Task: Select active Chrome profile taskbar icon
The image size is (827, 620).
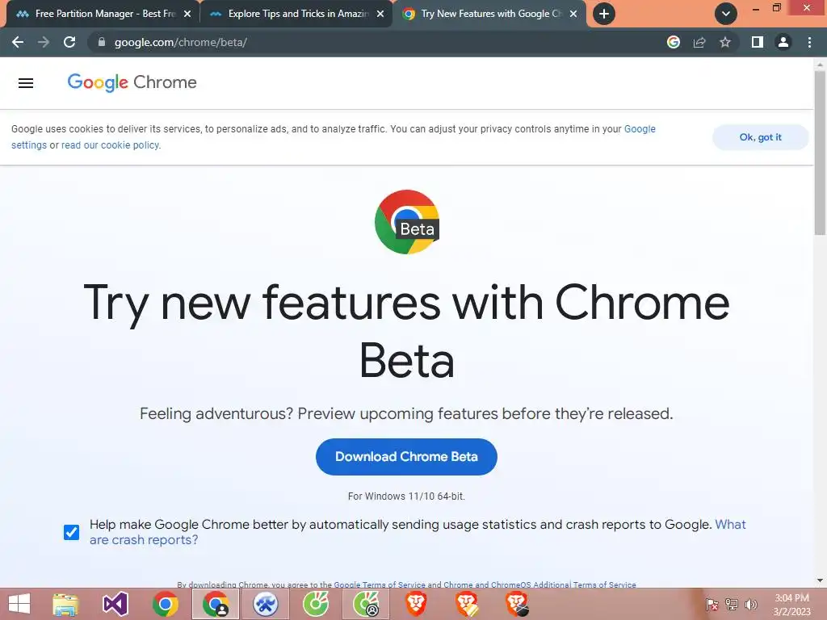Action: [x=215, y=604]
